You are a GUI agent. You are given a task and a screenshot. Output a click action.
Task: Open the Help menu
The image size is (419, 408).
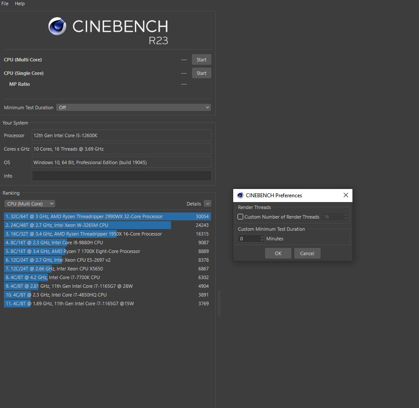tap(20, 3)
